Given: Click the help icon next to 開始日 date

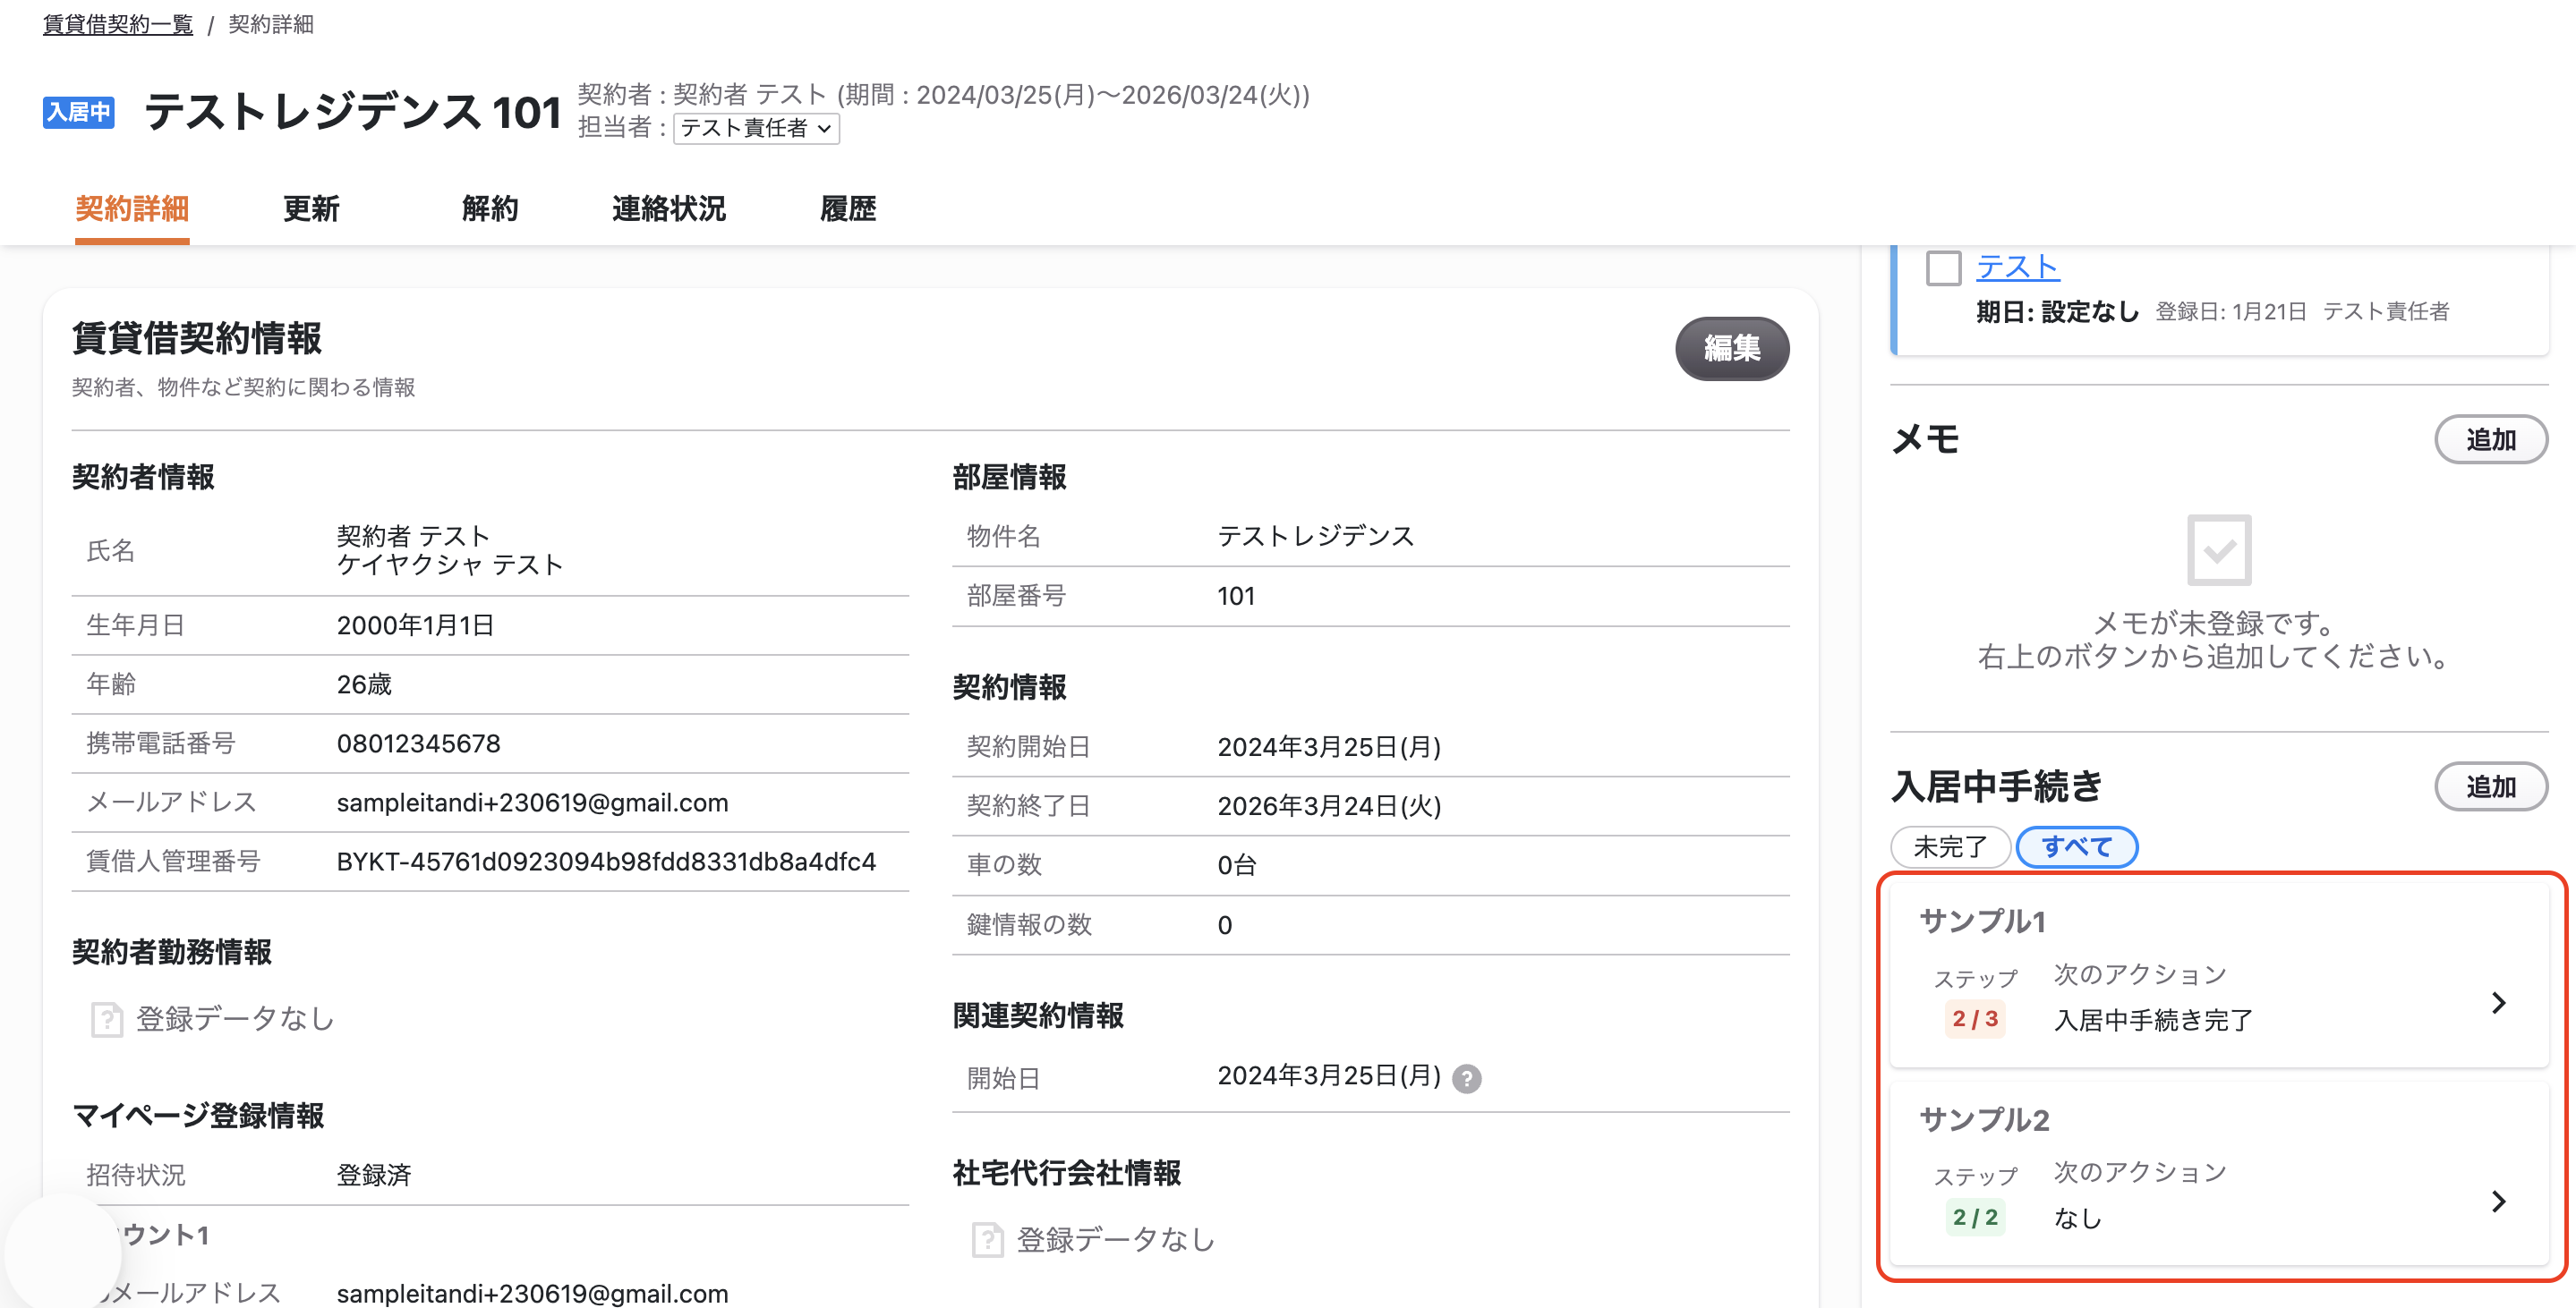Looking at the screenshot, I should (x=1466, y=1078).
